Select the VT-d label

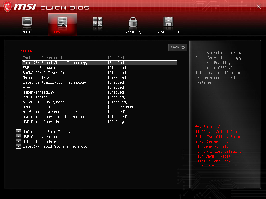pos(27,87)
